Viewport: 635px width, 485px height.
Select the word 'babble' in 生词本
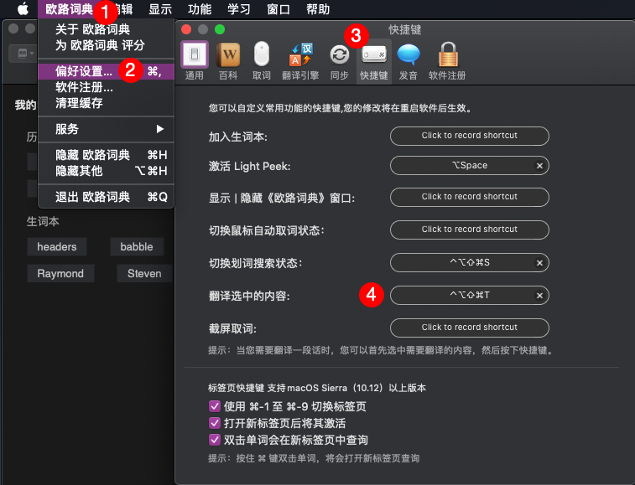(137, 247)
